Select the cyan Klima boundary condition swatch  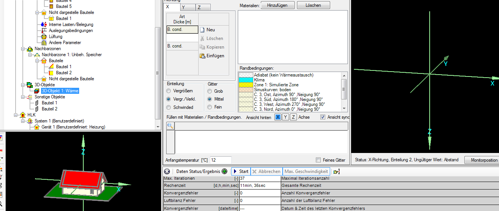(x=246, y=80)
